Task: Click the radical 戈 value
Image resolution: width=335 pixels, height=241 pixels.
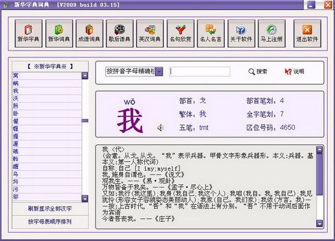Action: pyautogui.click(x=203, y=101)
